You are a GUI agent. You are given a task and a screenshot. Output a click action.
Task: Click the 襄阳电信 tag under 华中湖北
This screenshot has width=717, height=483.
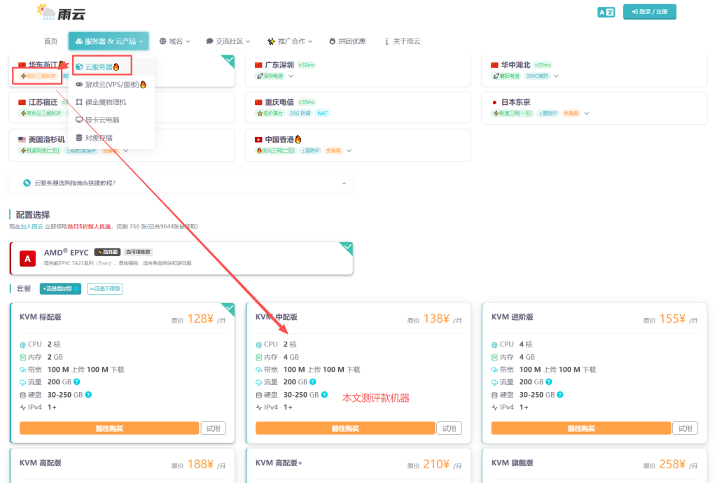tap(506, 76)
